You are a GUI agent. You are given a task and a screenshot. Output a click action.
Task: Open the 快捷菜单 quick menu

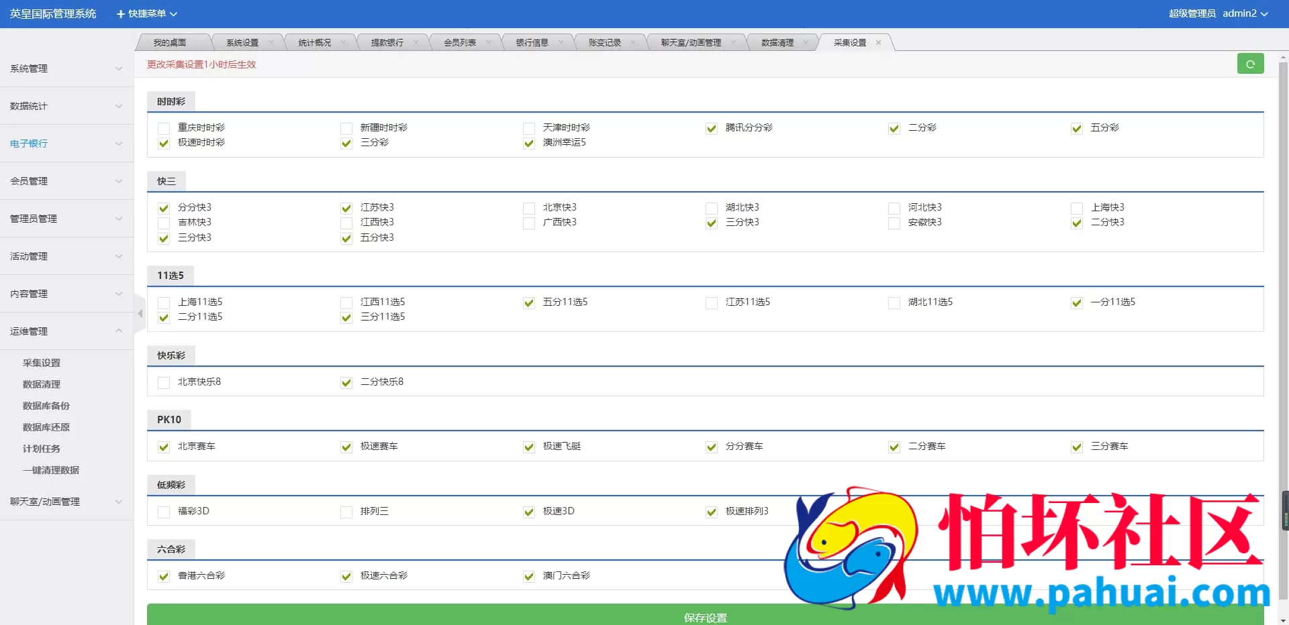146,13
